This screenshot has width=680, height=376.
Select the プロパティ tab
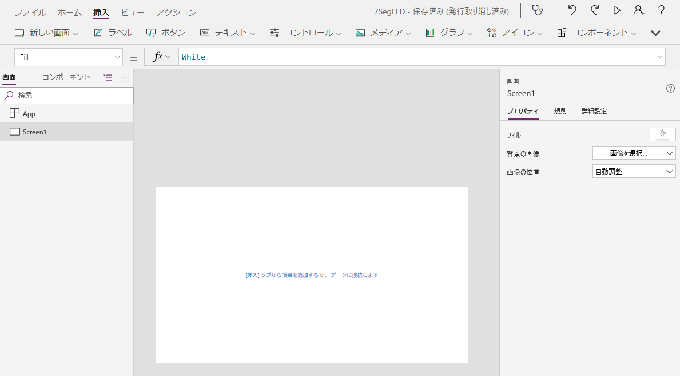(x=523, y=111)
